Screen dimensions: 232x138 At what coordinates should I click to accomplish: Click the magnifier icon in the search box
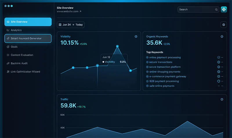click(216, 10)
